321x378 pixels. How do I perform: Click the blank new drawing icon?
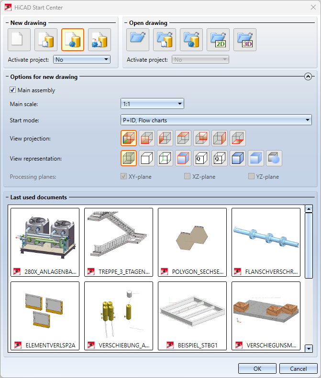tap(19, 40)
